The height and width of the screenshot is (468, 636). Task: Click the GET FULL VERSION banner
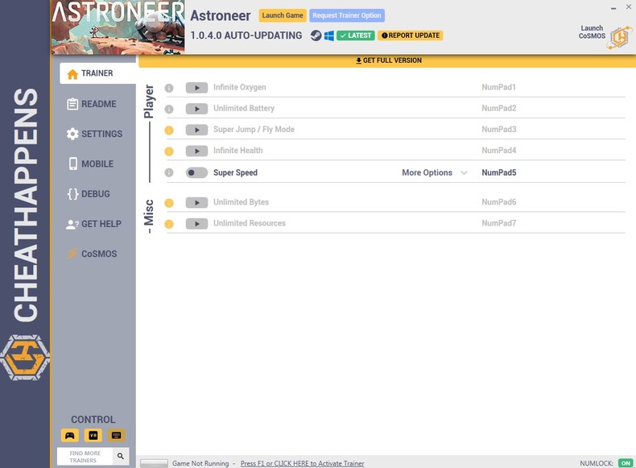[x=387, y=60]
